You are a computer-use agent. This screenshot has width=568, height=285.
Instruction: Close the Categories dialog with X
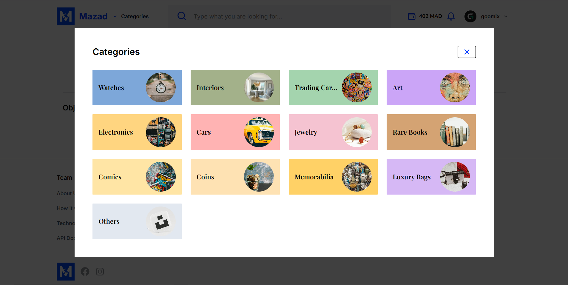[467, 52]
